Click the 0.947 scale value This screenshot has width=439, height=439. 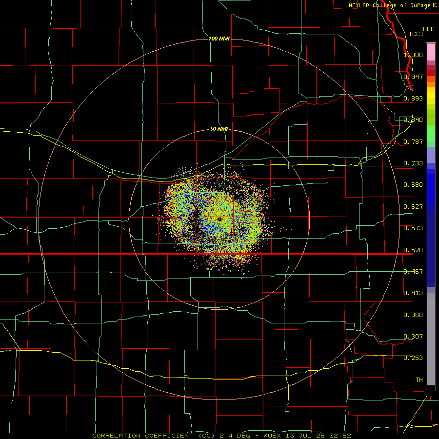click(x=413, y=77)
